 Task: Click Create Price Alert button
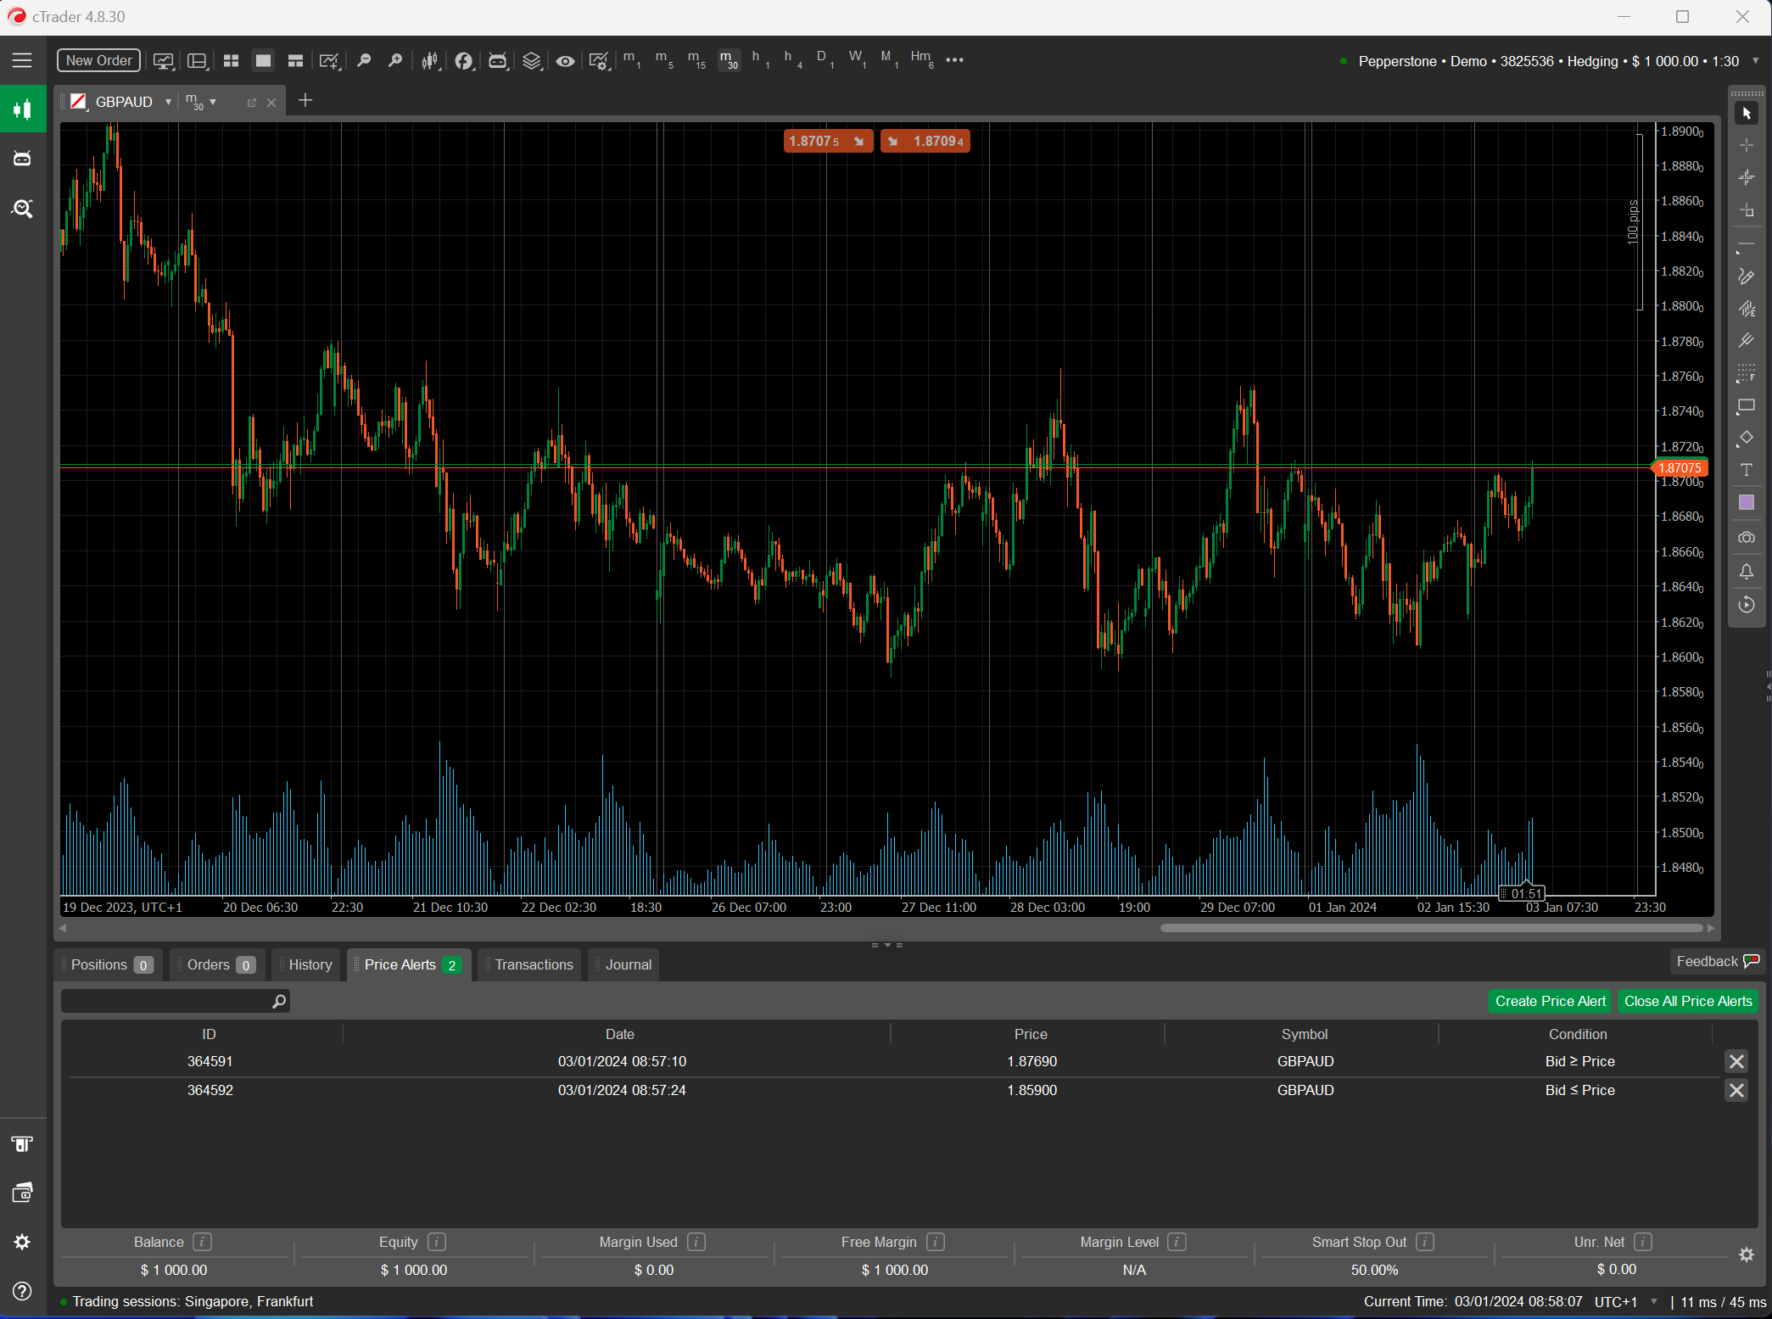1550,1001
